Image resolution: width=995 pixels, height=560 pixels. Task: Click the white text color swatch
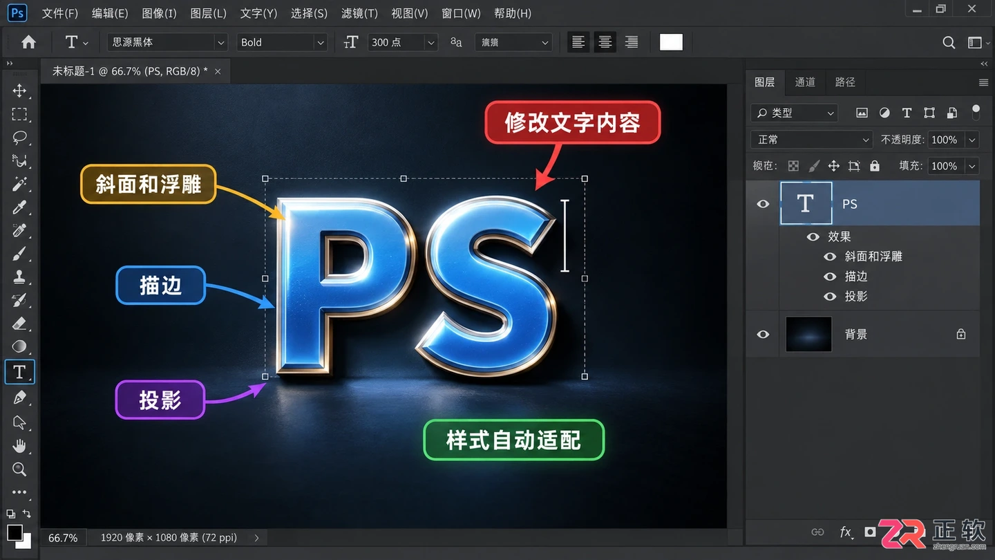tap(671, 42)
